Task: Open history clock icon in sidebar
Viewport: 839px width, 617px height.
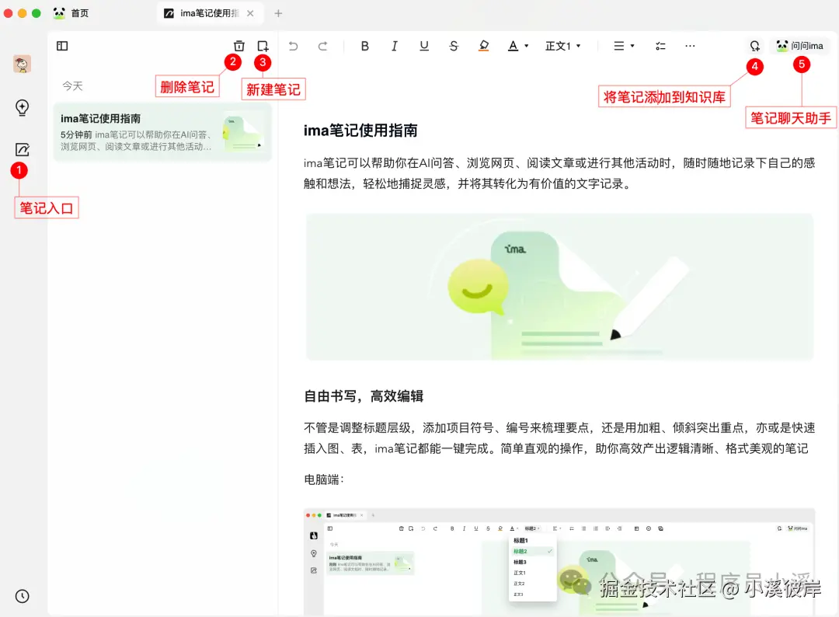Action: coord(22,596)
